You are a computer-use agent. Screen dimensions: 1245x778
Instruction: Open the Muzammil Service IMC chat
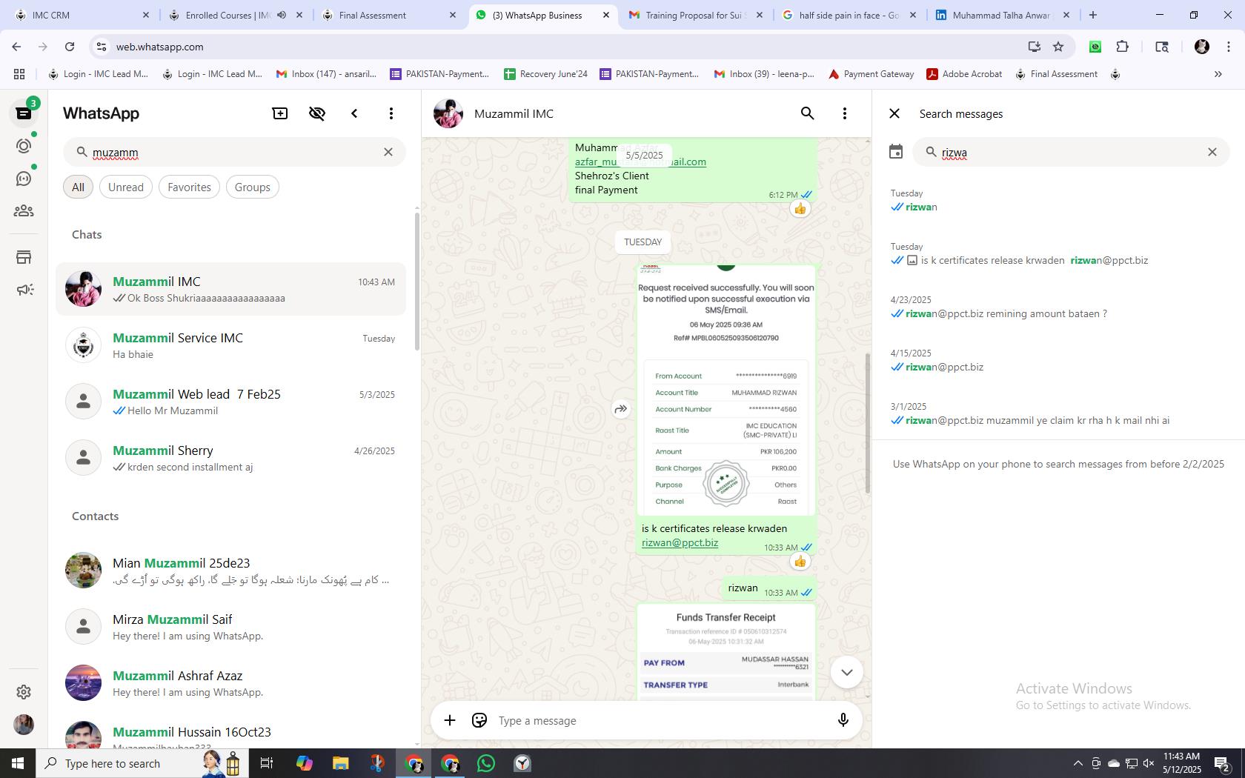point(230,345)
